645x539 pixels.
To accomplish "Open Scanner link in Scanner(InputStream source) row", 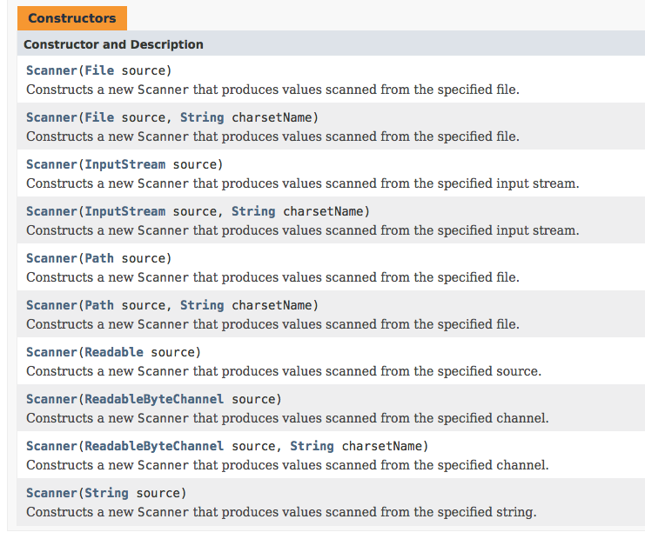I will 51,164.
